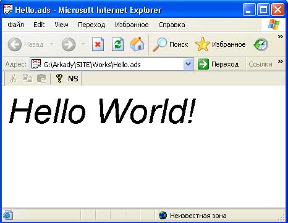
Task: Click the History clock icon
Action: pyautogui.click(x=261, y=44)
